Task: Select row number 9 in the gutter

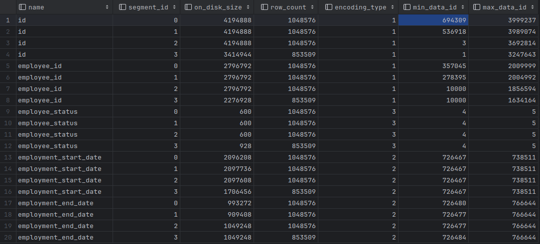Action: coord(8,112)
